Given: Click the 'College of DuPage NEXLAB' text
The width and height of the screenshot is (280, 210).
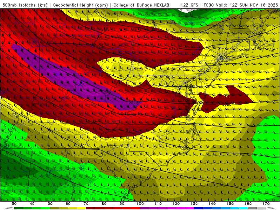Looking at the screenshot, I should coord(141,5).
